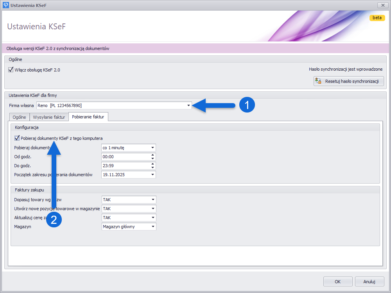The image size is (391, 293).
Task: Open the date picker showing 19.11.2025
Action: pyautogui.click(x=152, y=175)
